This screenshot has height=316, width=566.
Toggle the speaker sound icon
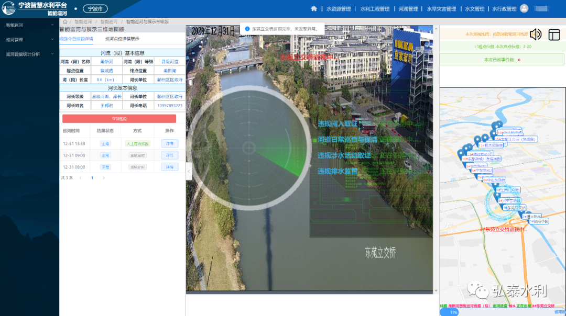[x=536, y=34]
